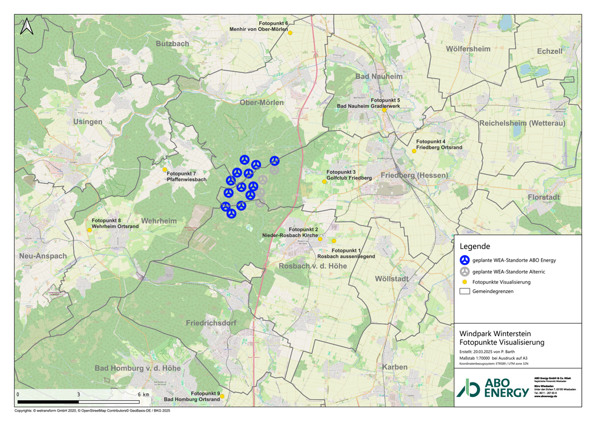Click the Reichelsheim (Wetterau) label
The height and width of the screenshot is (421, 596).
(x=522, y=123)
